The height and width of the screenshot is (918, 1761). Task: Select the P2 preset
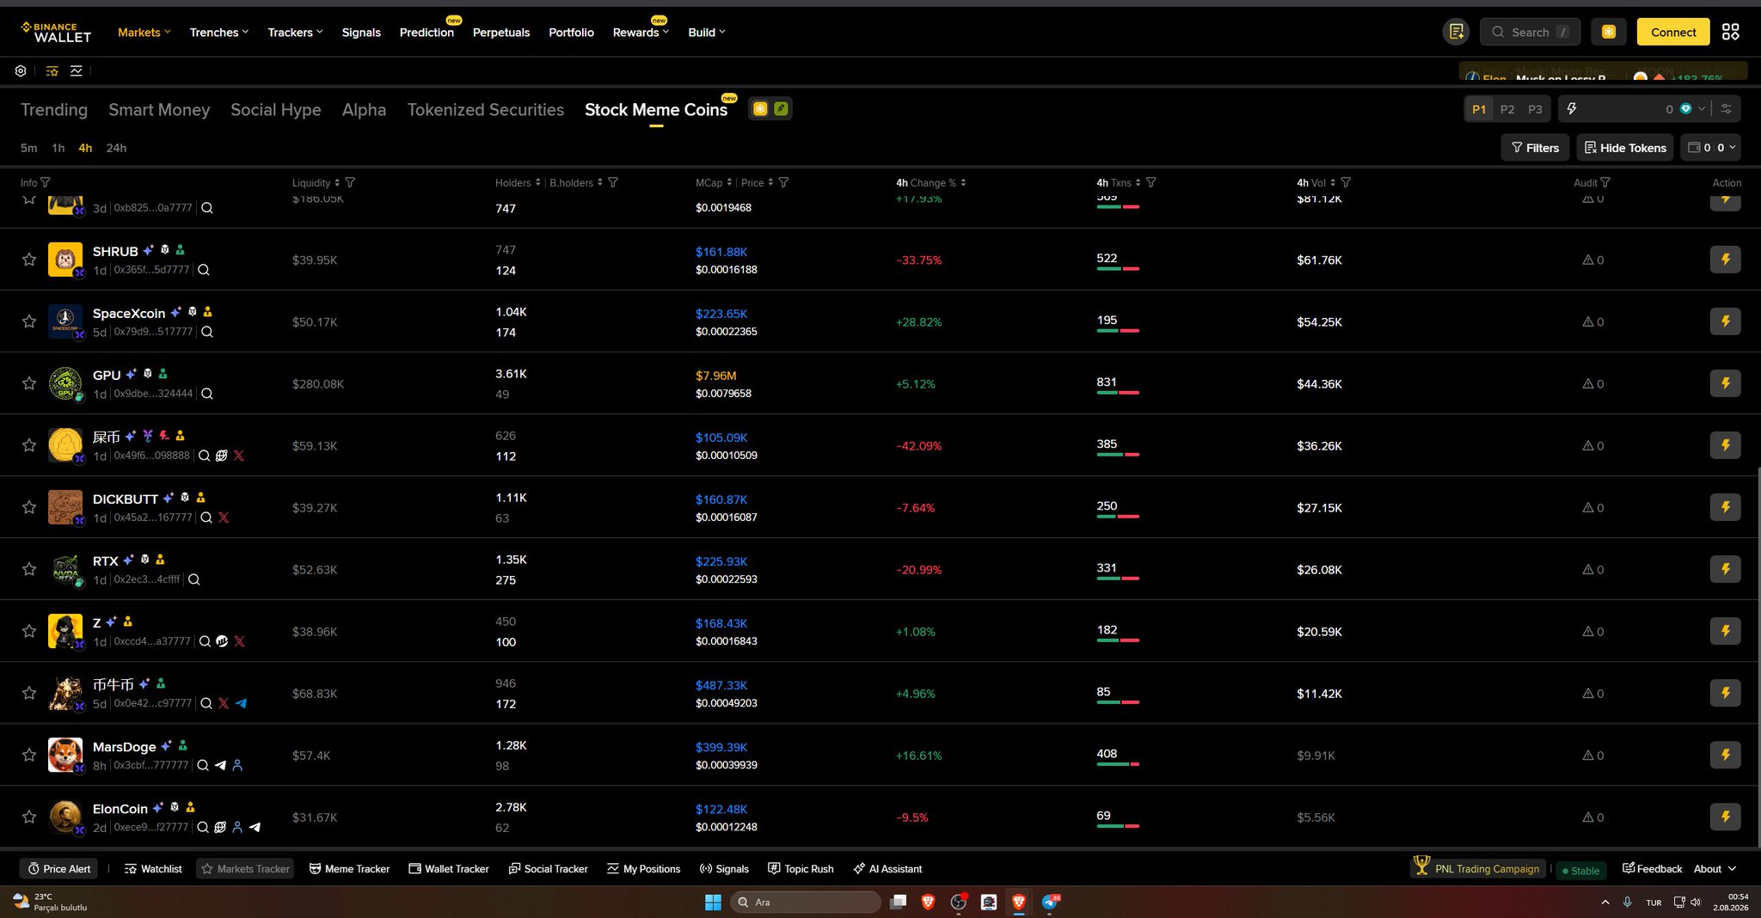tap(1507, 109)
